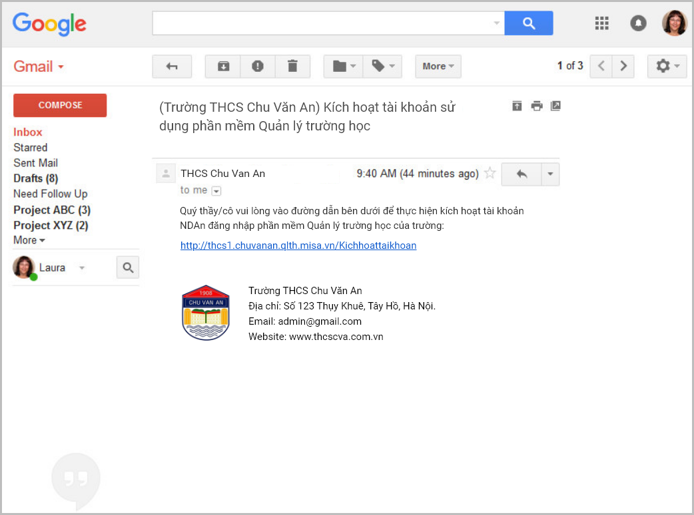The image size is (694, 515).
Task: Open the Project ABC (3) label
Action: click(52, 210)
